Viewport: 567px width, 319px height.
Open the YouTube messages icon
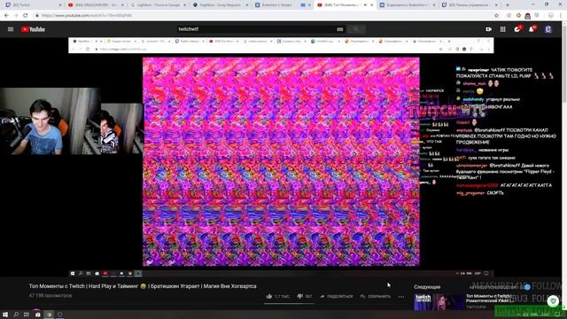517,29
